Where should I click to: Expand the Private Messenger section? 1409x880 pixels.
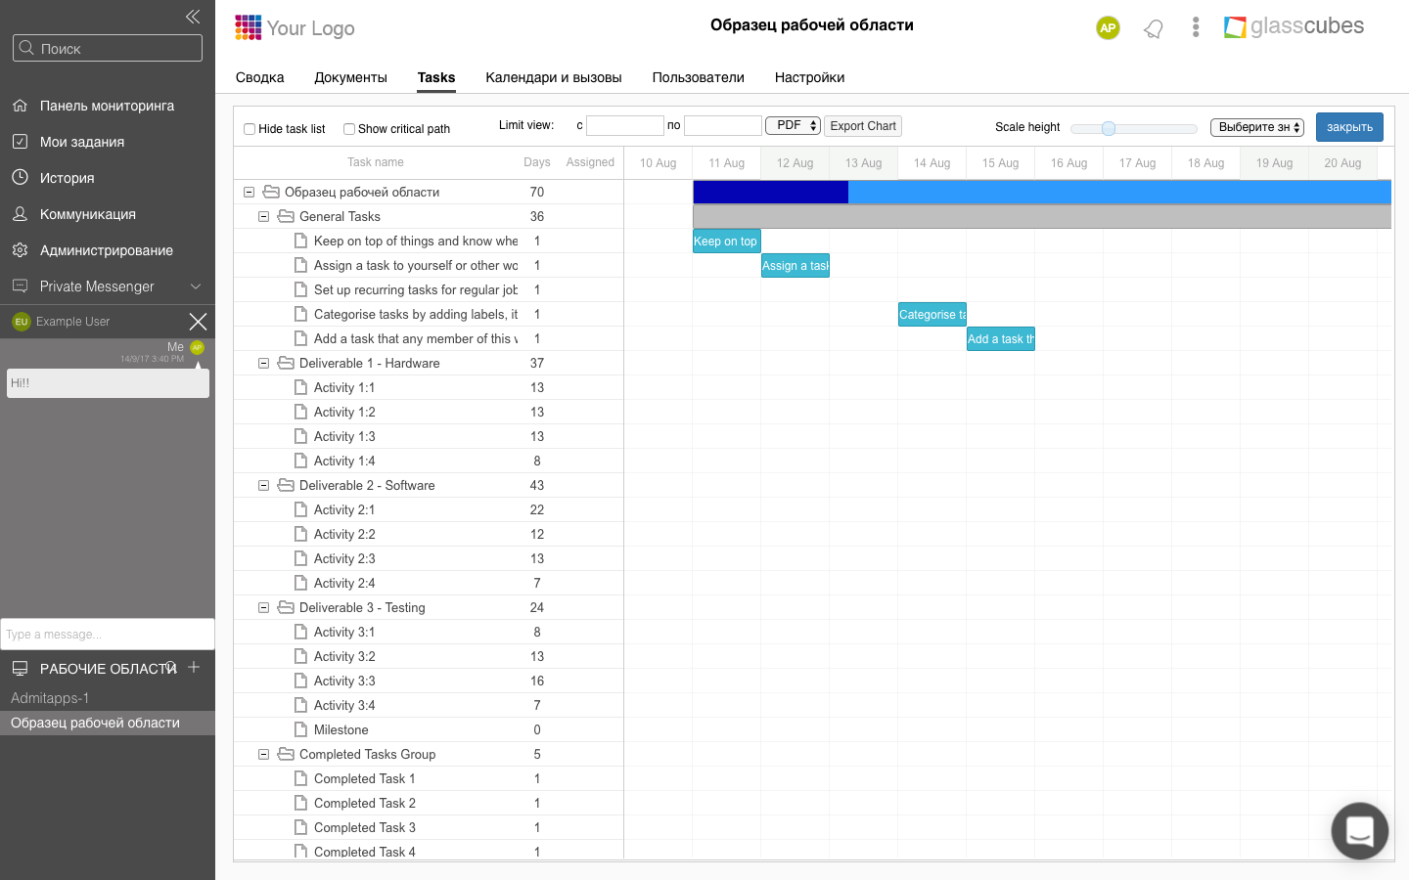[195, 286]
